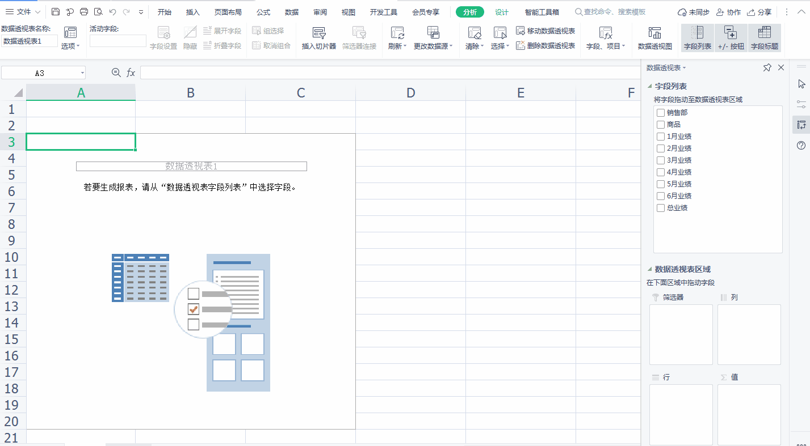This screenshot has width=810, height=446.
Task: Click the 分享 button
Action: coord(759,12)
